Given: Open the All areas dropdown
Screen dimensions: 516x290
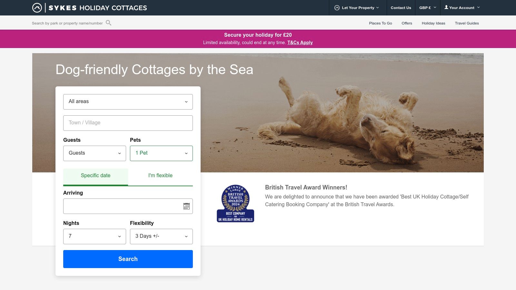Looking at the screenshot, I should [x=128, y=101].
